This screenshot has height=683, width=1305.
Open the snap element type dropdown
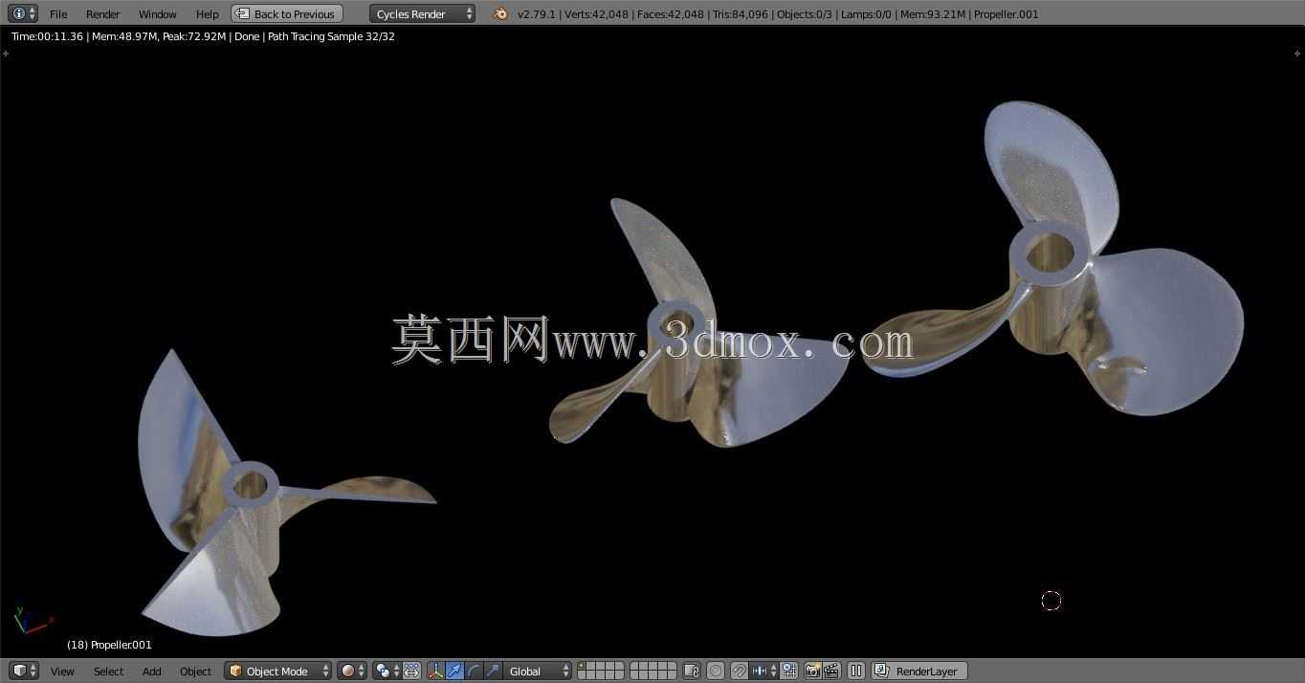point(763,672)
